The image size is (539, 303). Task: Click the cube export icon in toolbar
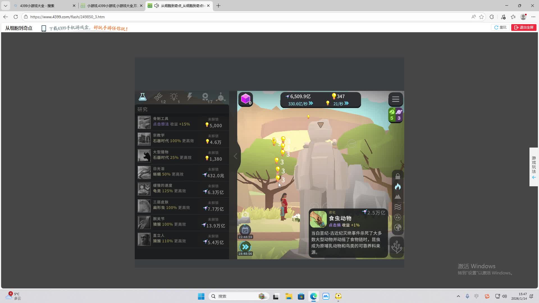tap(221, 97)
